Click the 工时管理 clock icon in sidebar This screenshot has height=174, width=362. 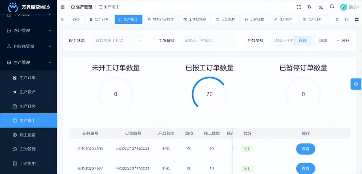(x=15, y=149)
